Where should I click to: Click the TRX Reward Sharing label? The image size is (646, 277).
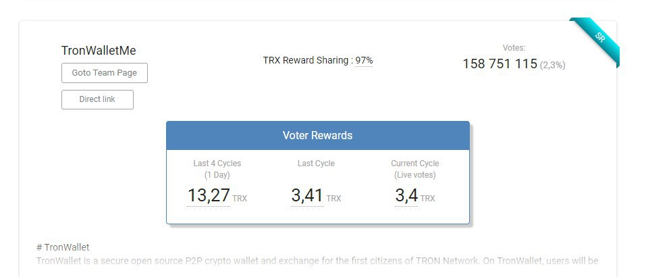[308, 61]
